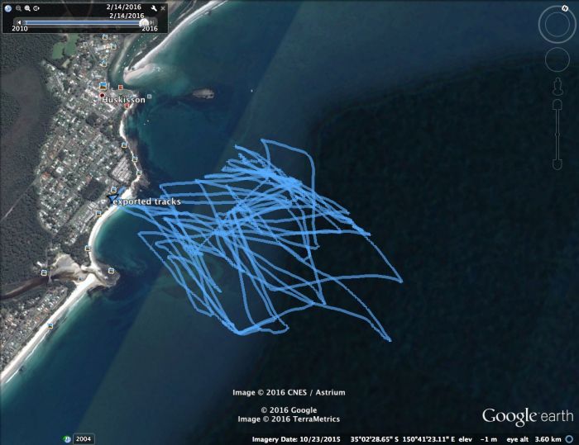Click the time slider thumb handle
579x445 pixels.
(144, 22)
